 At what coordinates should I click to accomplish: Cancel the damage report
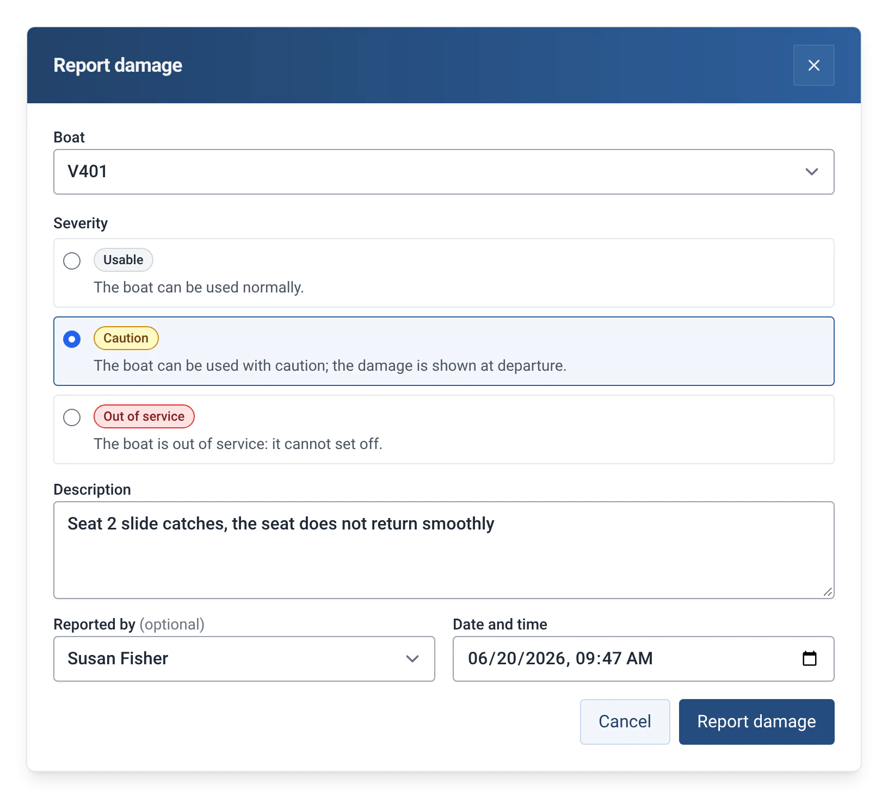[625, 722]
